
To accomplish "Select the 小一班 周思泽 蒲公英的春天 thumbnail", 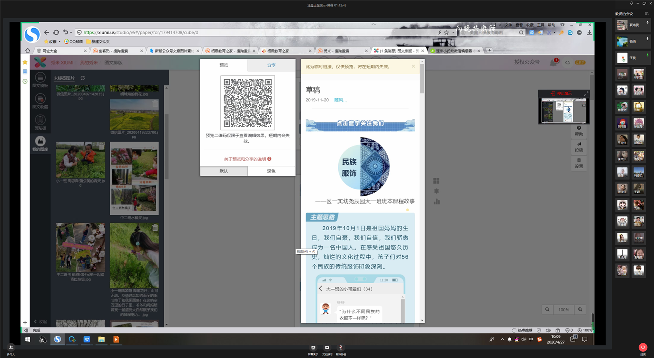I will [x=81, y=160].
